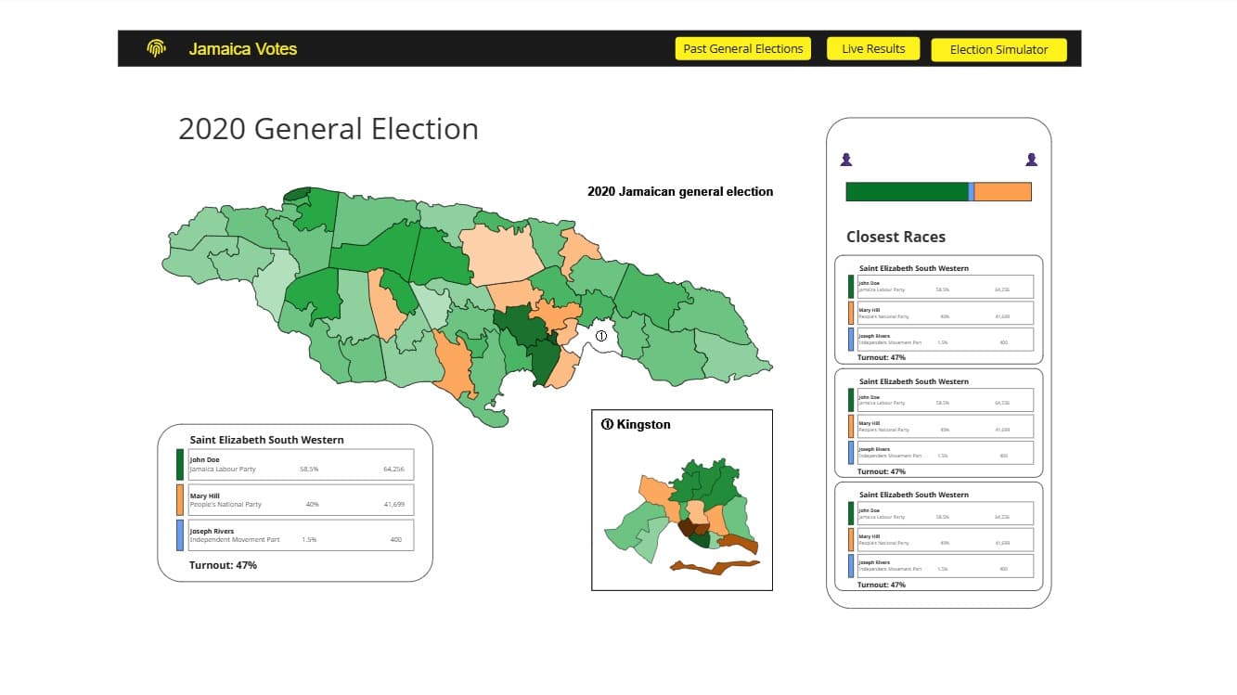Switch to Live Results

(872, 49)
